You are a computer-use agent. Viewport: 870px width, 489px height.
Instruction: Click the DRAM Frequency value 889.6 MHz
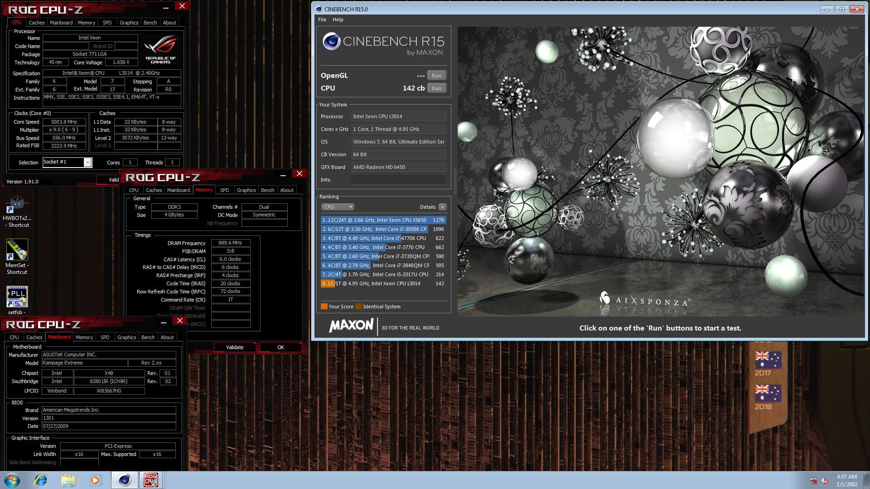230,243
